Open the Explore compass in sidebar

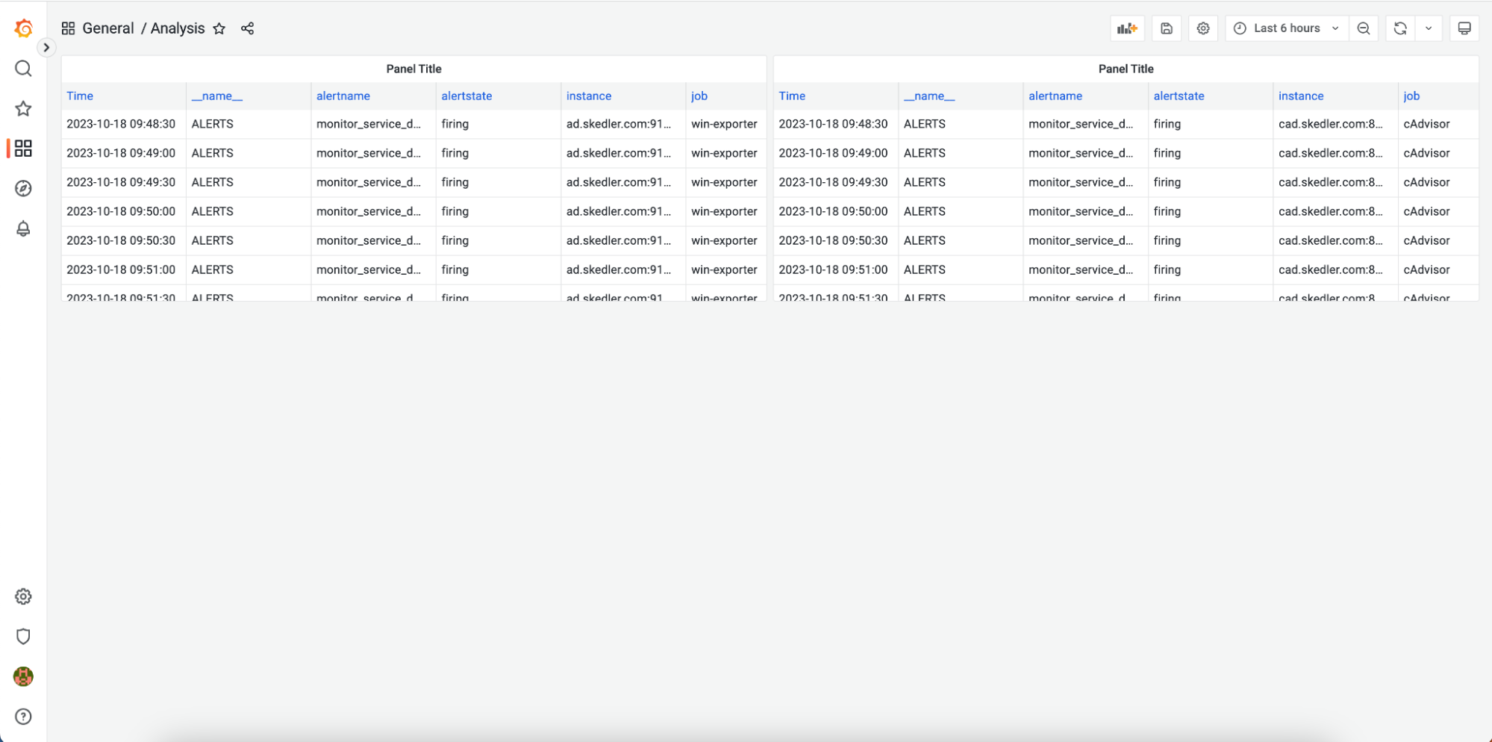pyautogui.click(x=23, y=189)
